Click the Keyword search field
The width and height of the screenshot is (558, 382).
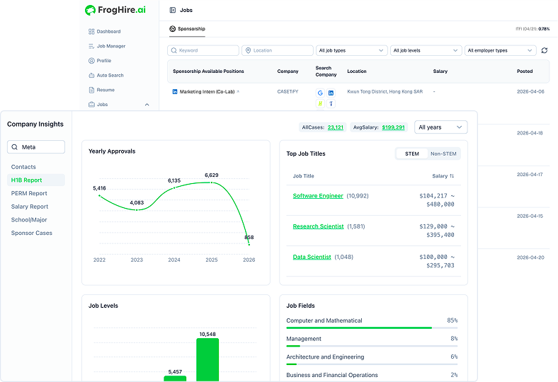(x=203, y=50)
